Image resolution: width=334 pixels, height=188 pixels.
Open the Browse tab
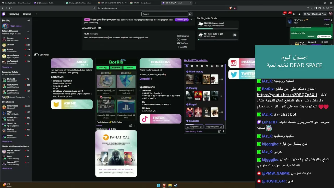pyautogui.click(x=27, y=14)
